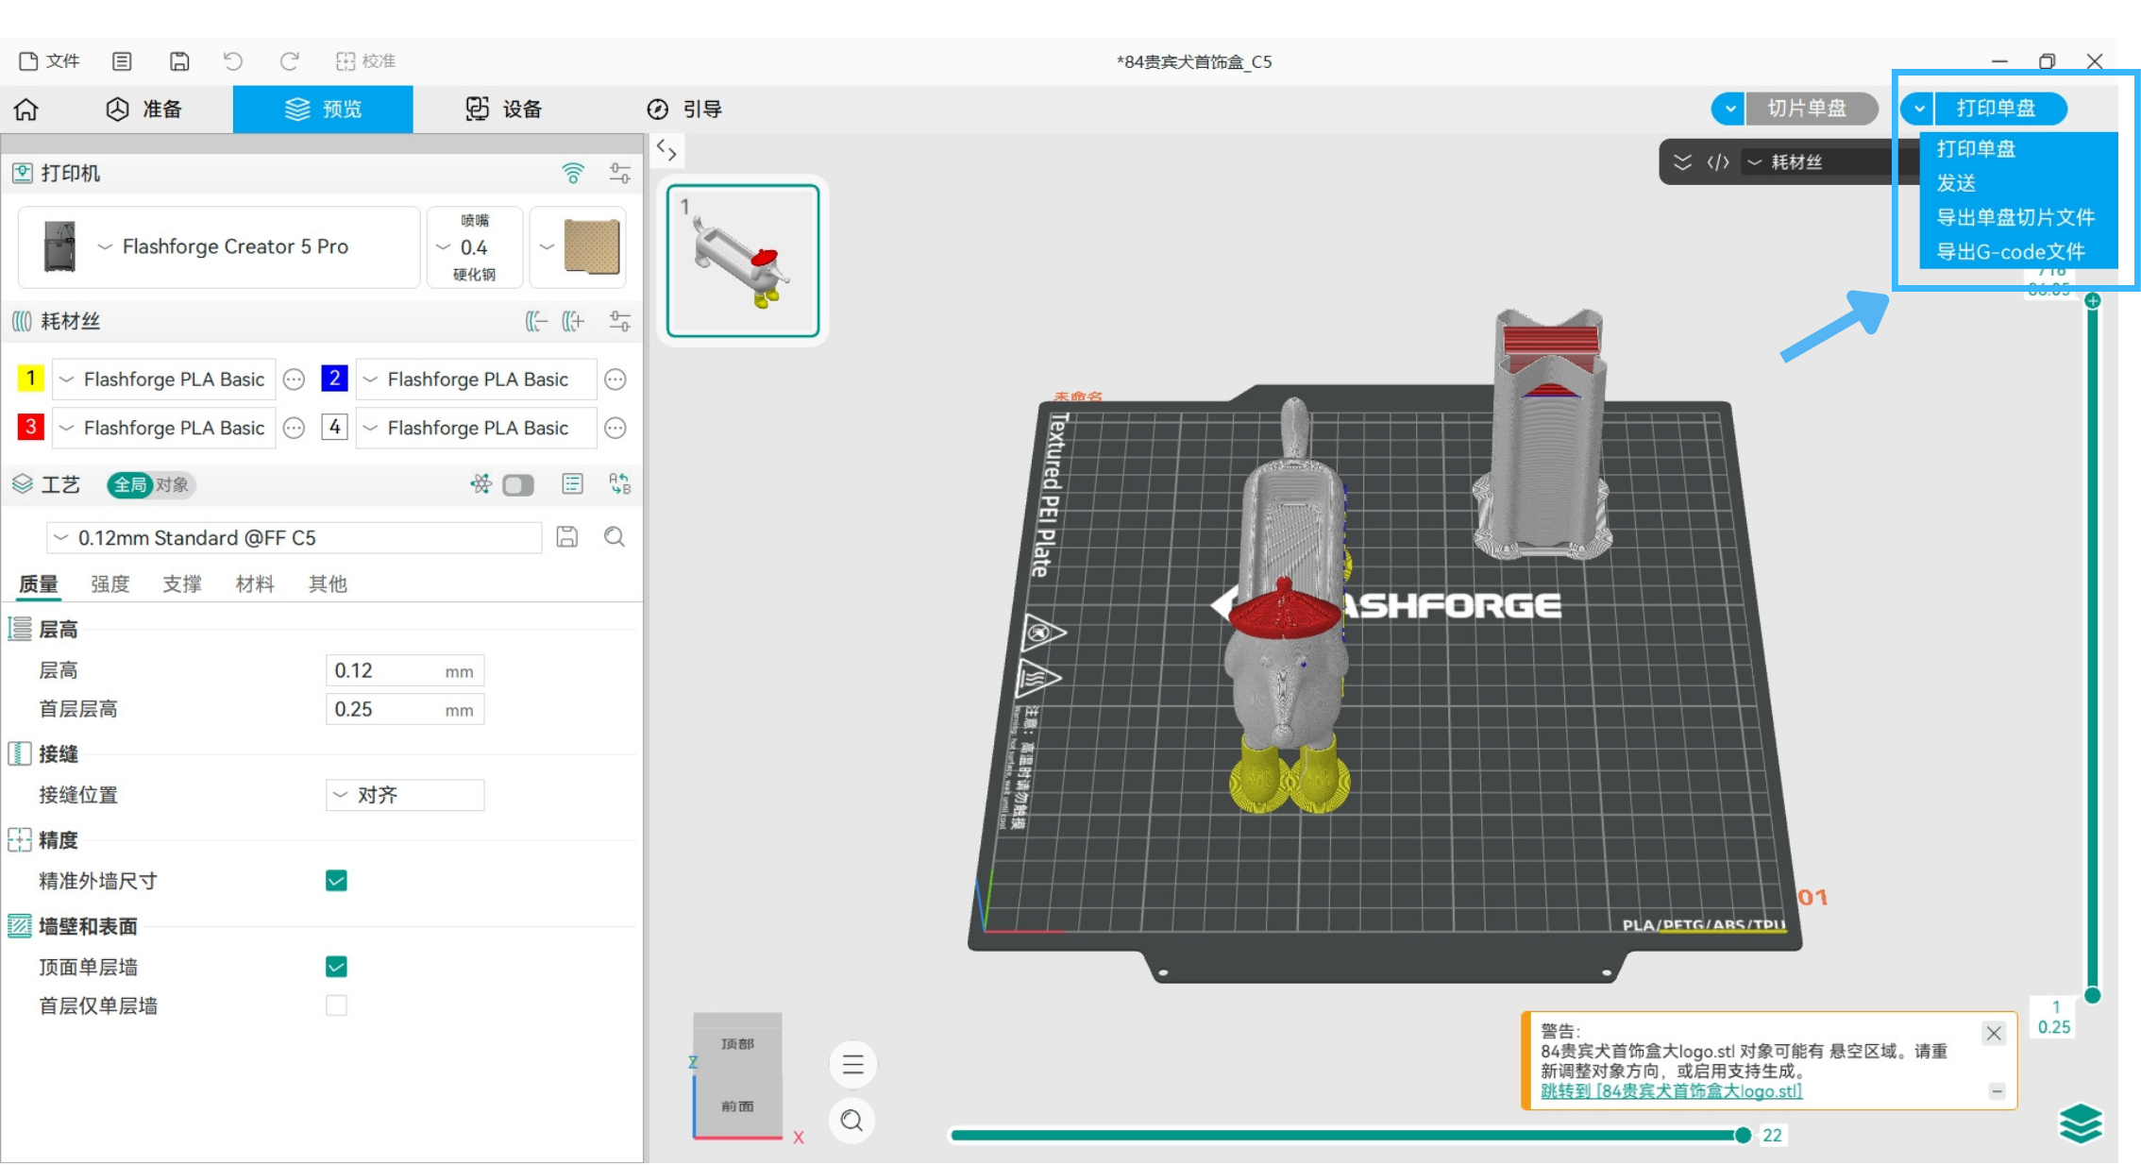Image resolution: width=2141 pixels, height=1165 pixels.
Task: Click the add filament icon
Action: [x=573, y=321]
